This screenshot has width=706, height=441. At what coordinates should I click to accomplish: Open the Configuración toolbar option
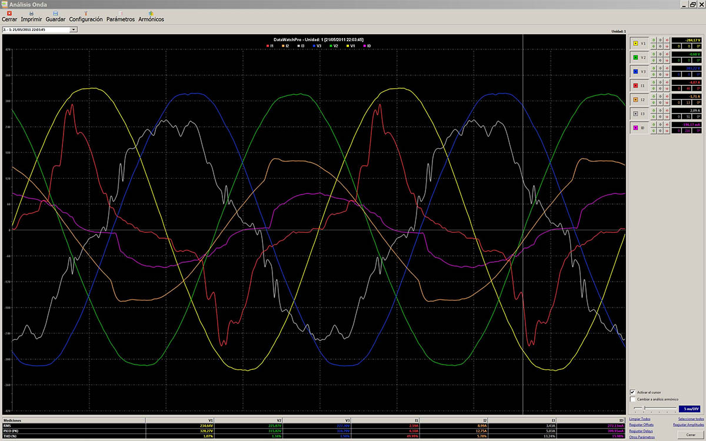86,16
